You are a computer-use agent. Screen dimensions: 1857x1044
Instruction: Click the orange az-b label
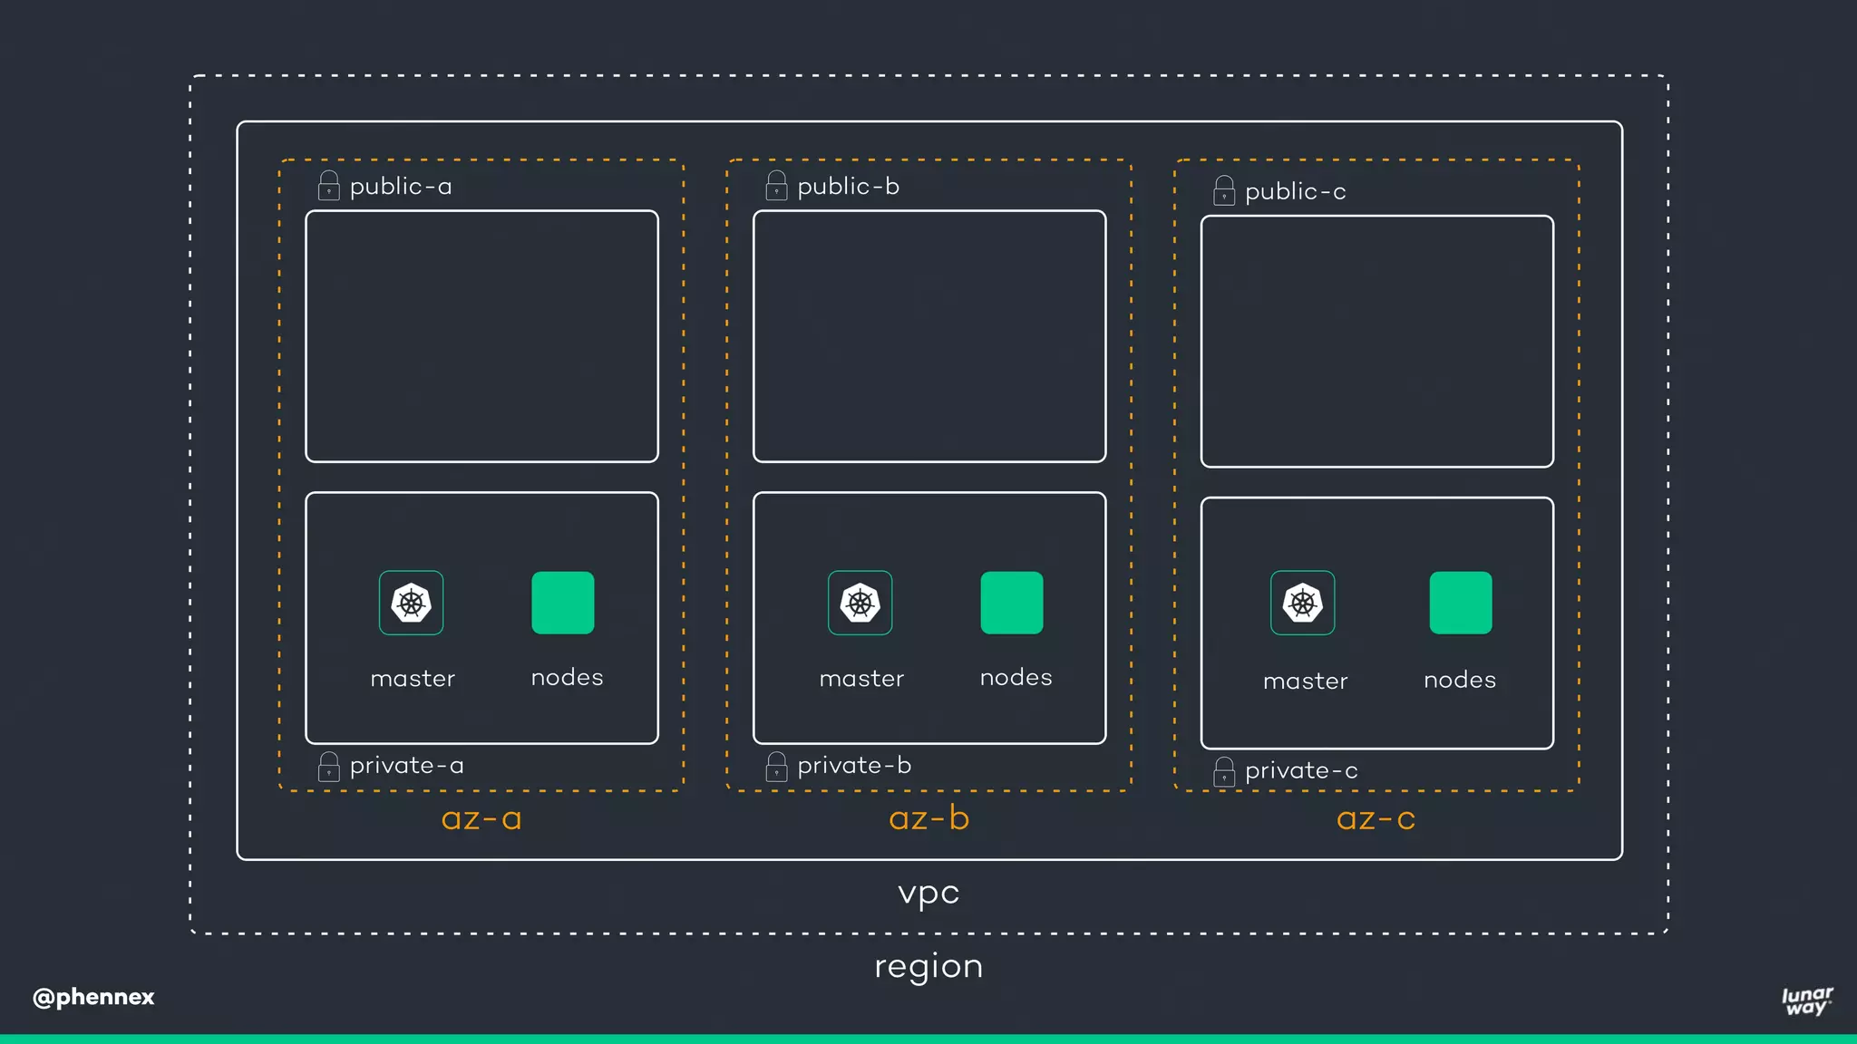[x=928, y=819]
